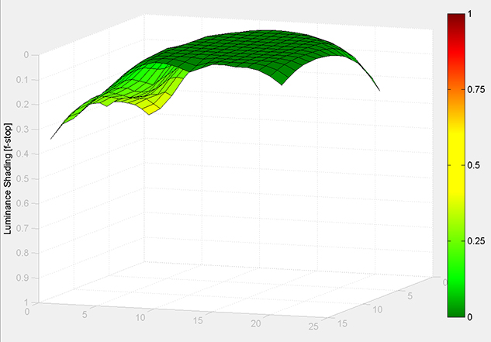Screen dimensions: 491x342
Task: Click tick '15' on the 0–25 axis
Action: [x=198, y=320]
